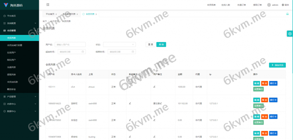This screenshot has width=293, height=140.
Task: Click 会员购单 in the top bar
Action: [x=211, y=5]
